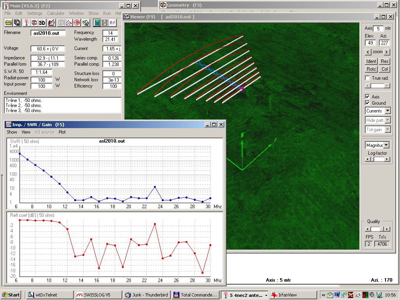Click the Impedance value 32.9 - j 11.1
This screenshot has height=300, width=400.
tap(48, 58)
